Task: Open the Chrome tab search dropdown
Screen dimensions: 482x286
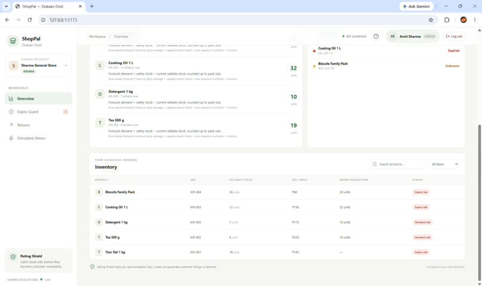Action: (x=6, y=6)
